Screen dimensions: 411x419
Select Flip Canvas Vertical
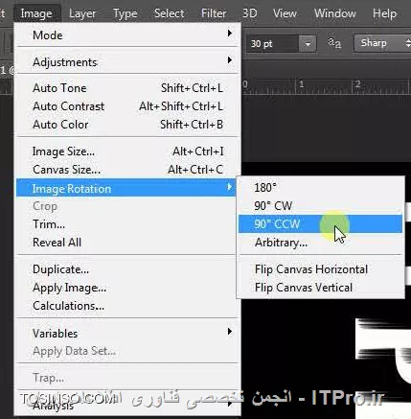pos(320,288)
